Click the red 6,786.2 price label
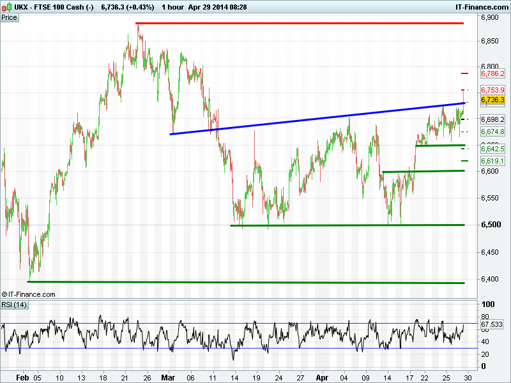 pos(492,73)
